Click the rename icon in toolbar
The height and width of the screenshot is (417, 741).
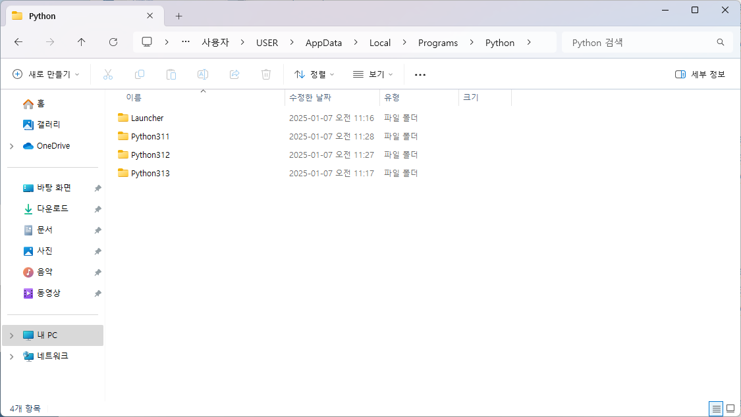coord(203,74)
